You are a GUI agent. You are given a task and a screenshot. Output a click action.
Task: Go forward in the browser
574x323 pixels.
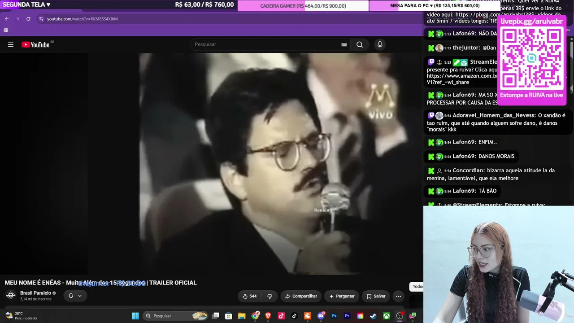(17, 19)
